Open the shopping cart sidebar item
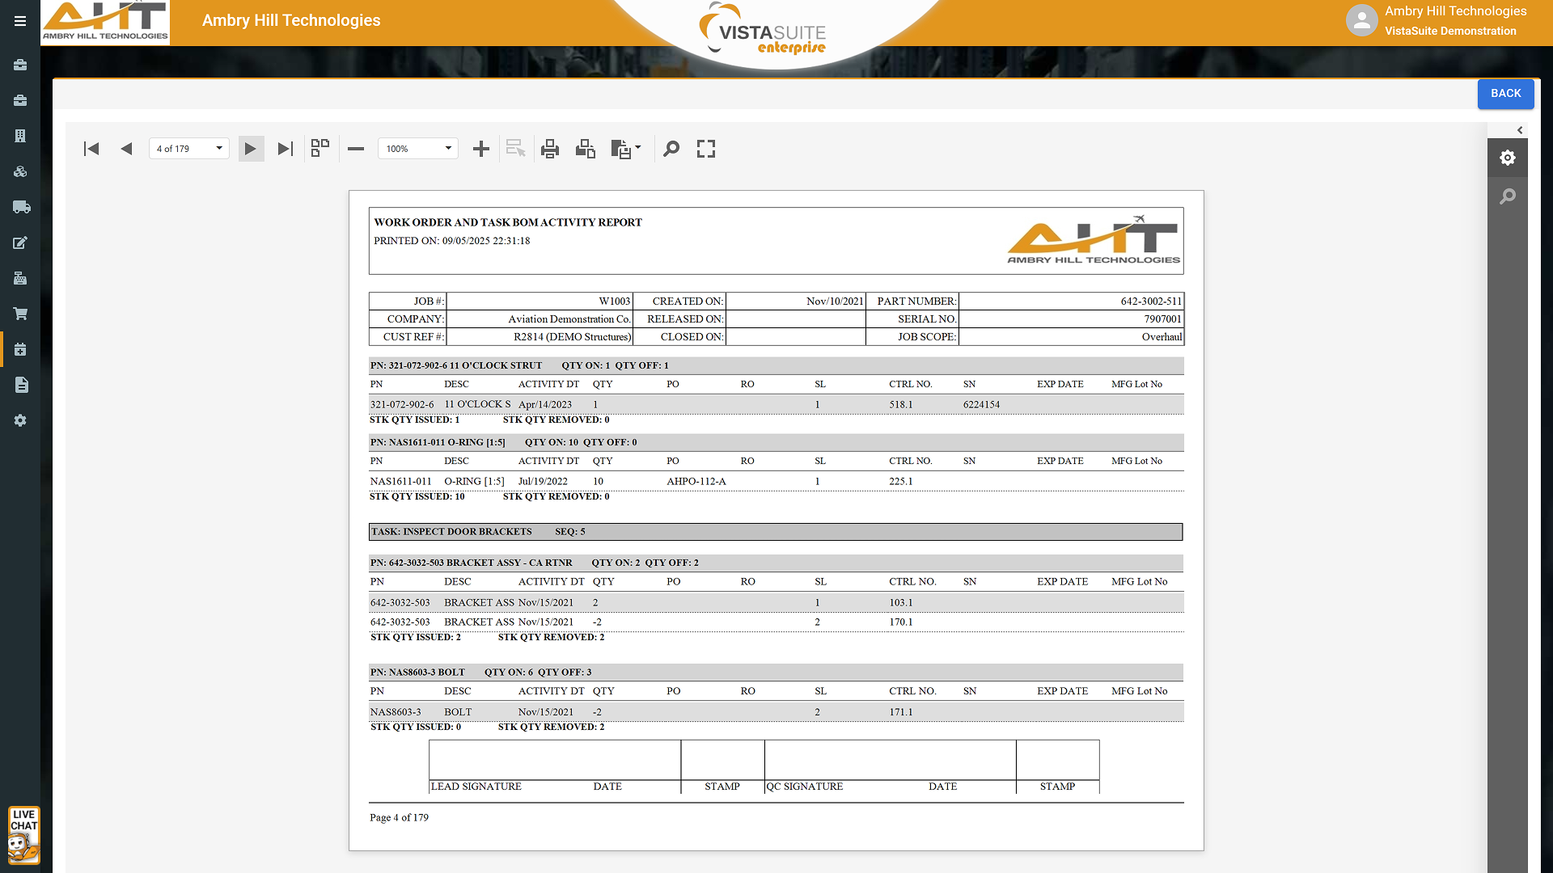The height and width of the screenshot is (873, 1553). [20, 314]
